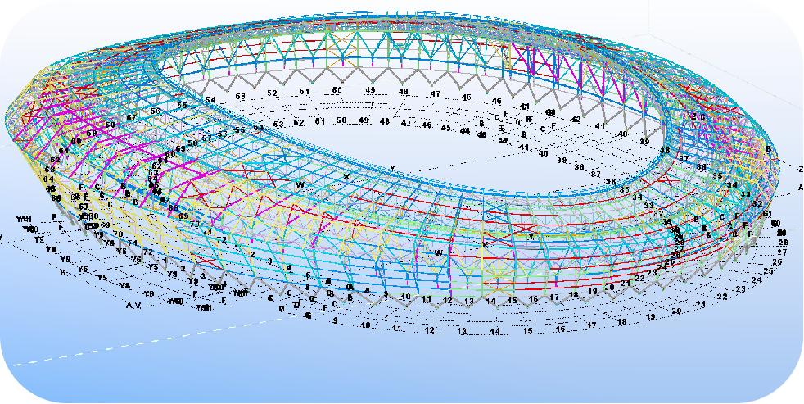Select the Y label on the inner roof edge
This screenshot has height=404, width=804.
(392, 168)
